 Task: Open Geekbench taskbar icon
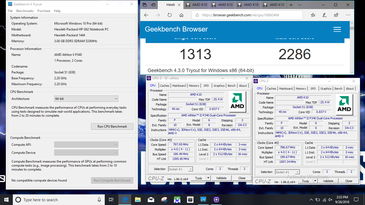(x=203, y=200)
